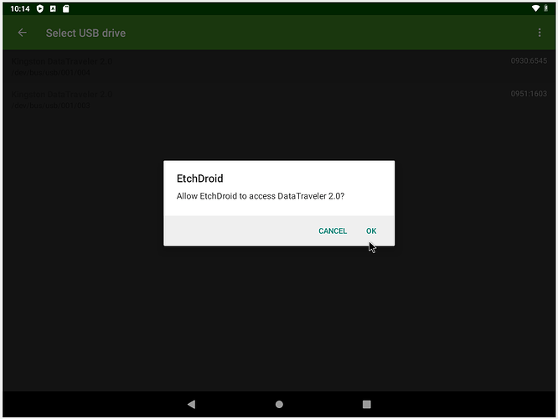558x419 pixels.
Task: Click the shield notification icon in status bar
Action: (x=40, y=8)
